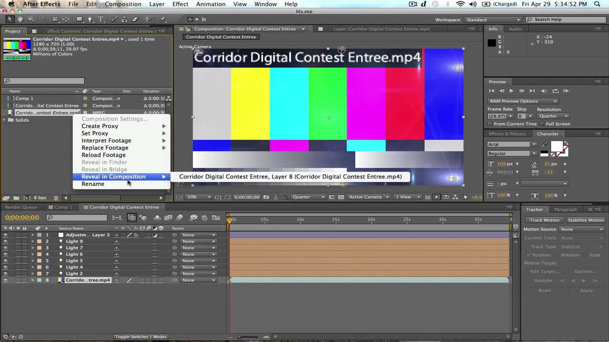
Task: Select the Type text tool
Action: click(101, 19)
